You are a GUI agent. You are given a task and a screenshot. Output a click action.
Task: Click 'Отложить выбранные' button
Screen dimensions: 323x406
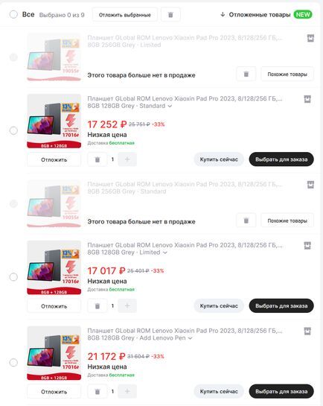point(124,15)
